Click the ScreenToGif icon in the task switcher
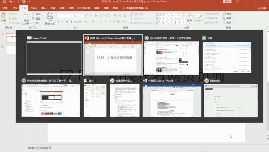The height and width of the screenshot is (152, 269). click(29, 38)
